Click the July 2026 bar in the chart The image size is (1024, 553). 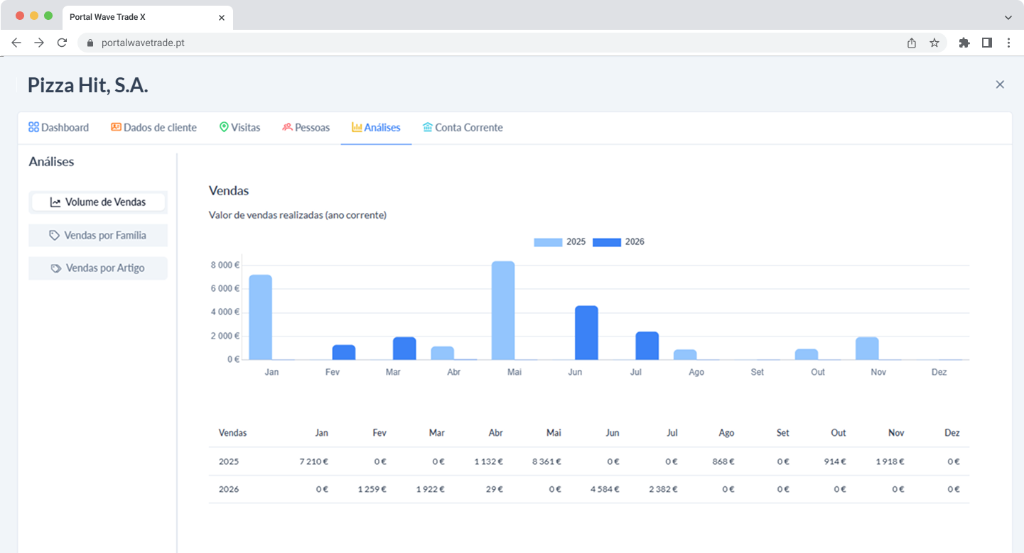point(647,346)
